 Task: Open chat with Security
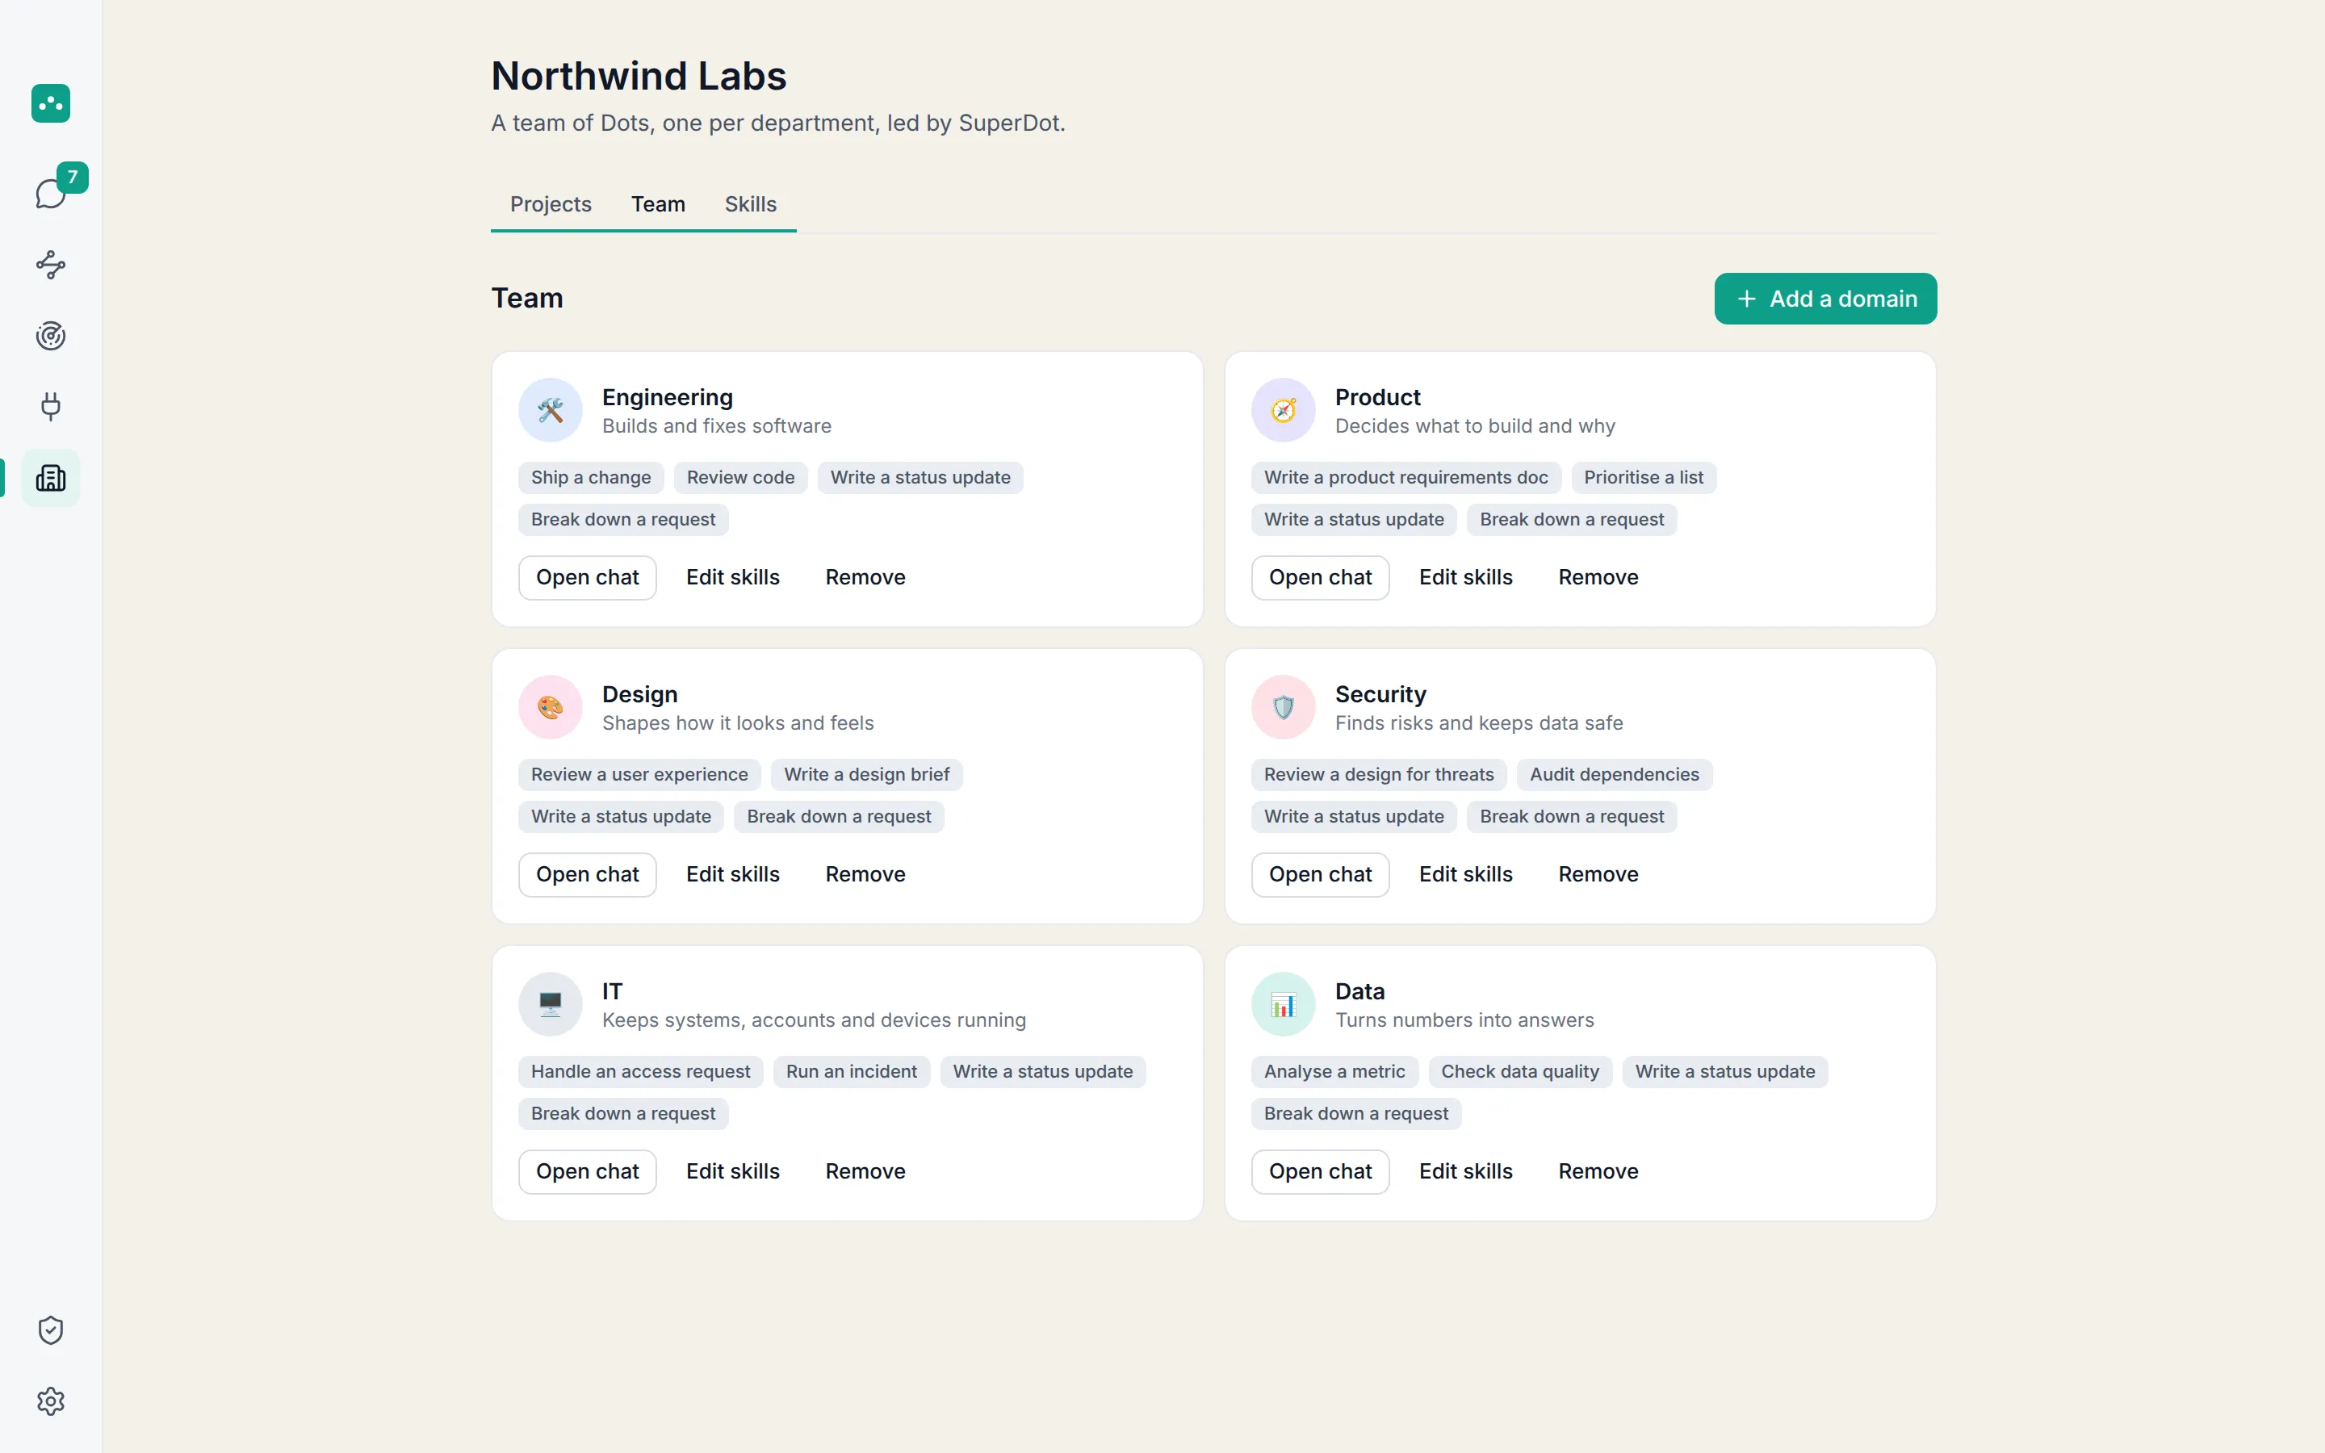1320,874
